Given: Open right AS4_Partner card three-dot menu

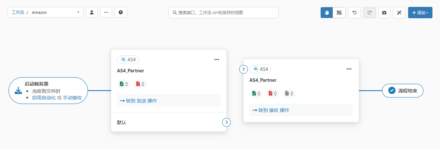Looking at the screenshot, I should coord(349,69).
